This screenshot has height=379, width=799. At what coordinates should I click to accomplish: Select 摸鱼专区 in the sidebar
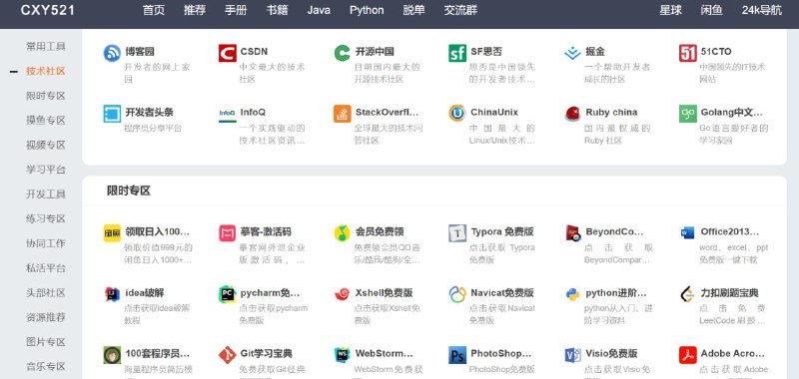click(46, 120)
